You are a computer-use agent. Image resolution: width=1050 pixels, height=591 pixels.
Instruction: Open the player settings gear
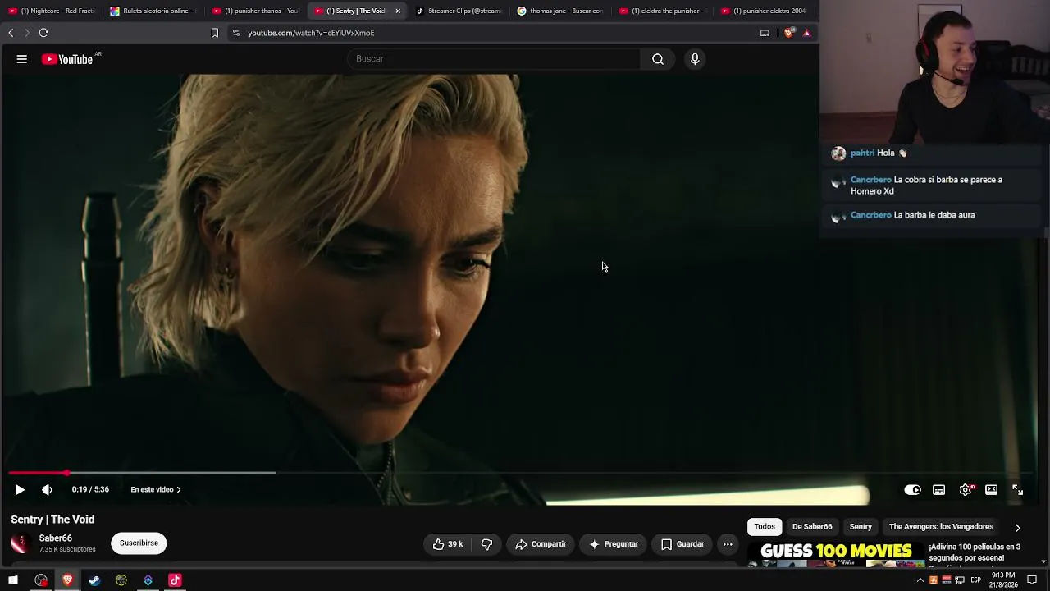(966, 490)
